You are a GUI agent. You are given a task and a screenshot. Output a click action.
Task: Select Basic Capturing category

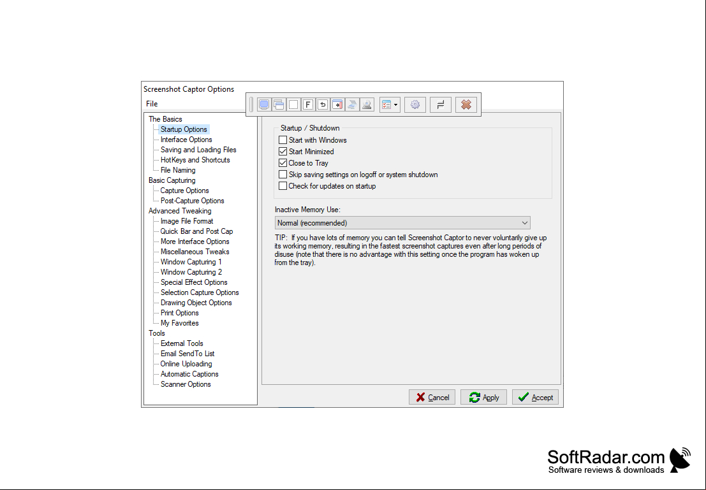(172, 180)
